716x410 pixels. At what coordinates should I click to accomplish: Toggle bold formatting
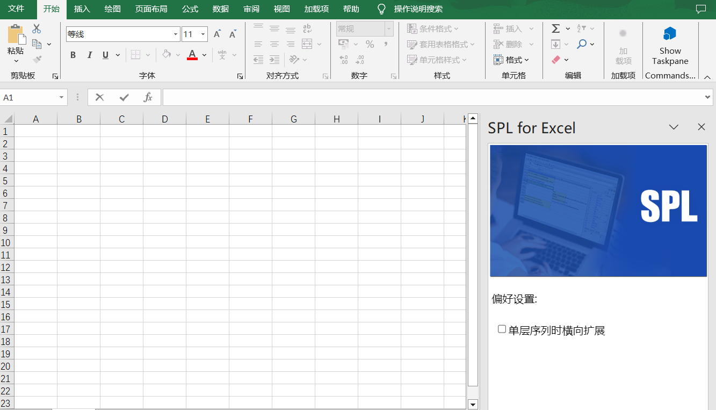(73, 55)
